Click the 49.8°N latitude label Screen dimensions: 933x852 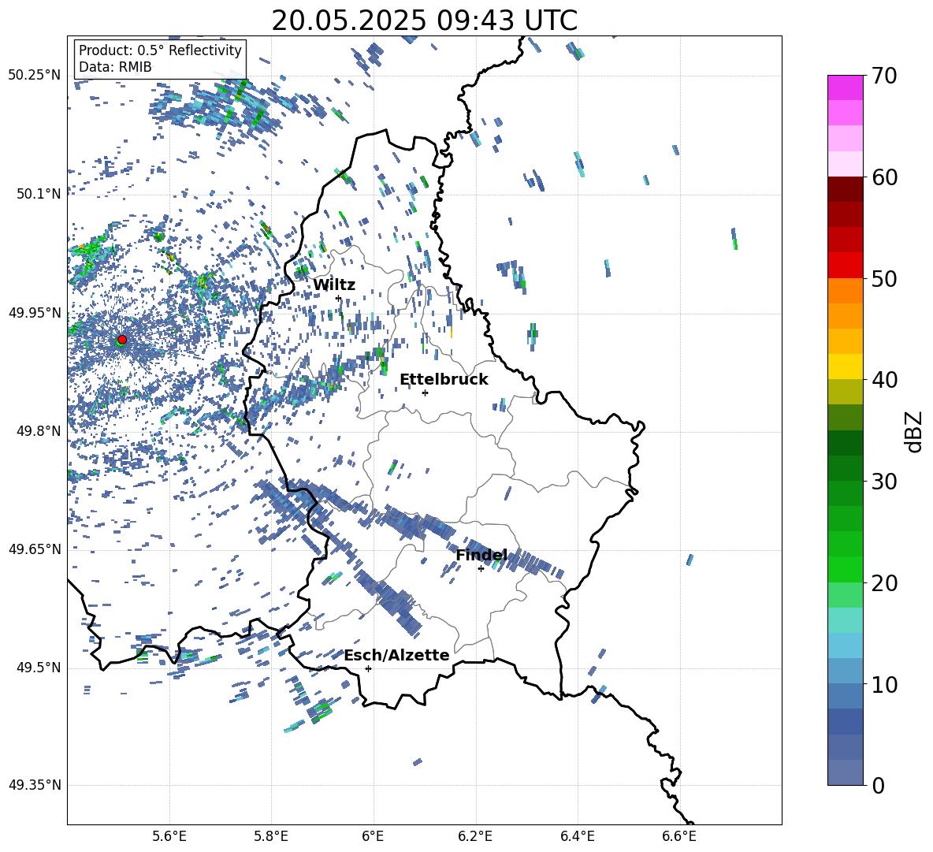click(39, 431)
